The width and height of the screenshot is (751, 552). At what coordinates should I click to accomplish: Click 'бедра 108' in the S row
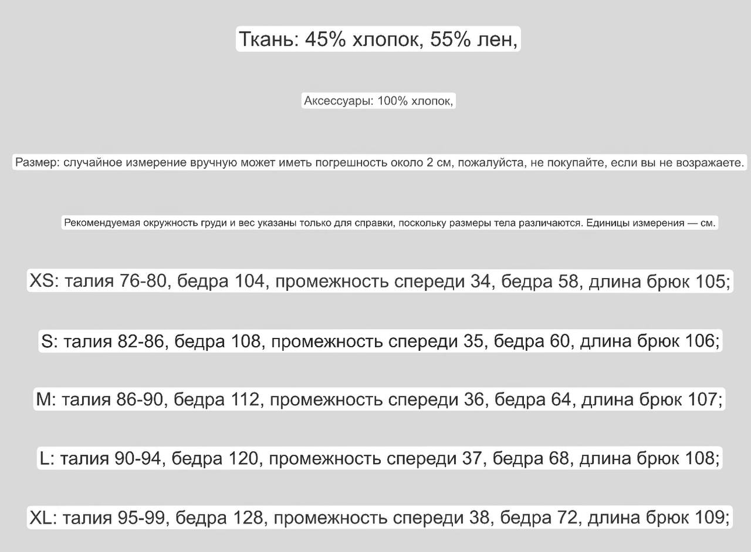coord(218,341)
